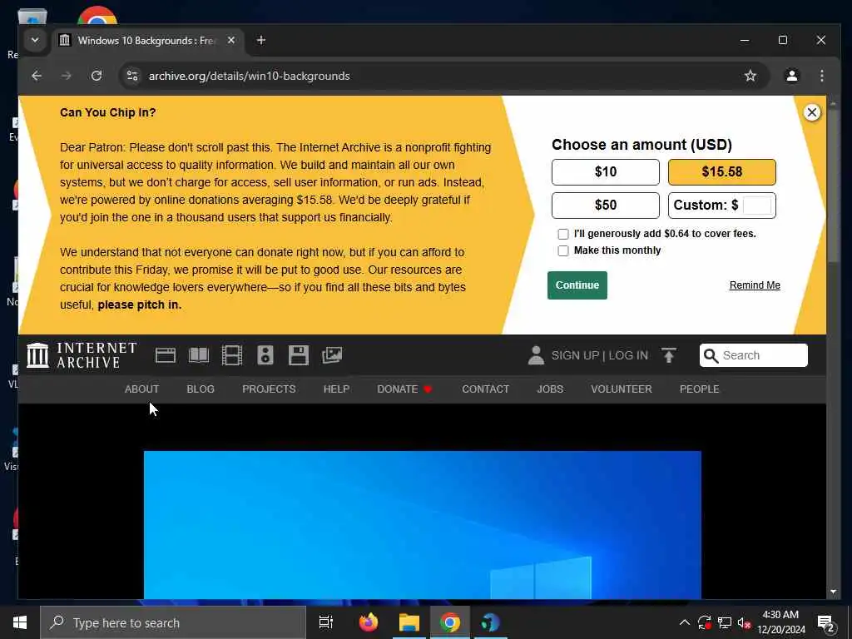Click the Internet Archive logo
The image size is (852, 639).
pos(82,355)
